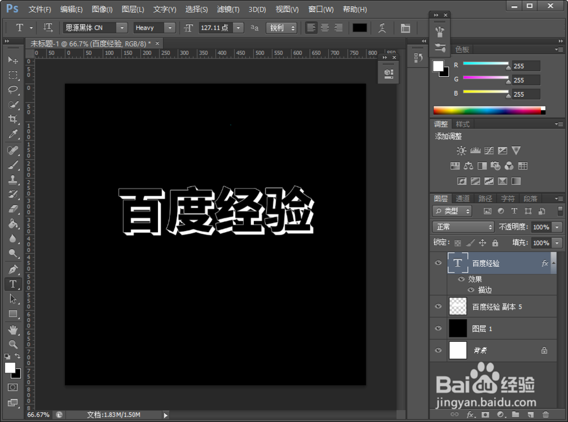Hide the 背景 layer
This screenshot has height=422, width=568.
(x=438, y=350)
